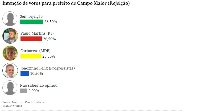The height and width of the screenshot is (111, 200).
Task: Click the Sem rejeição label
Action: [x=31, y=16]
